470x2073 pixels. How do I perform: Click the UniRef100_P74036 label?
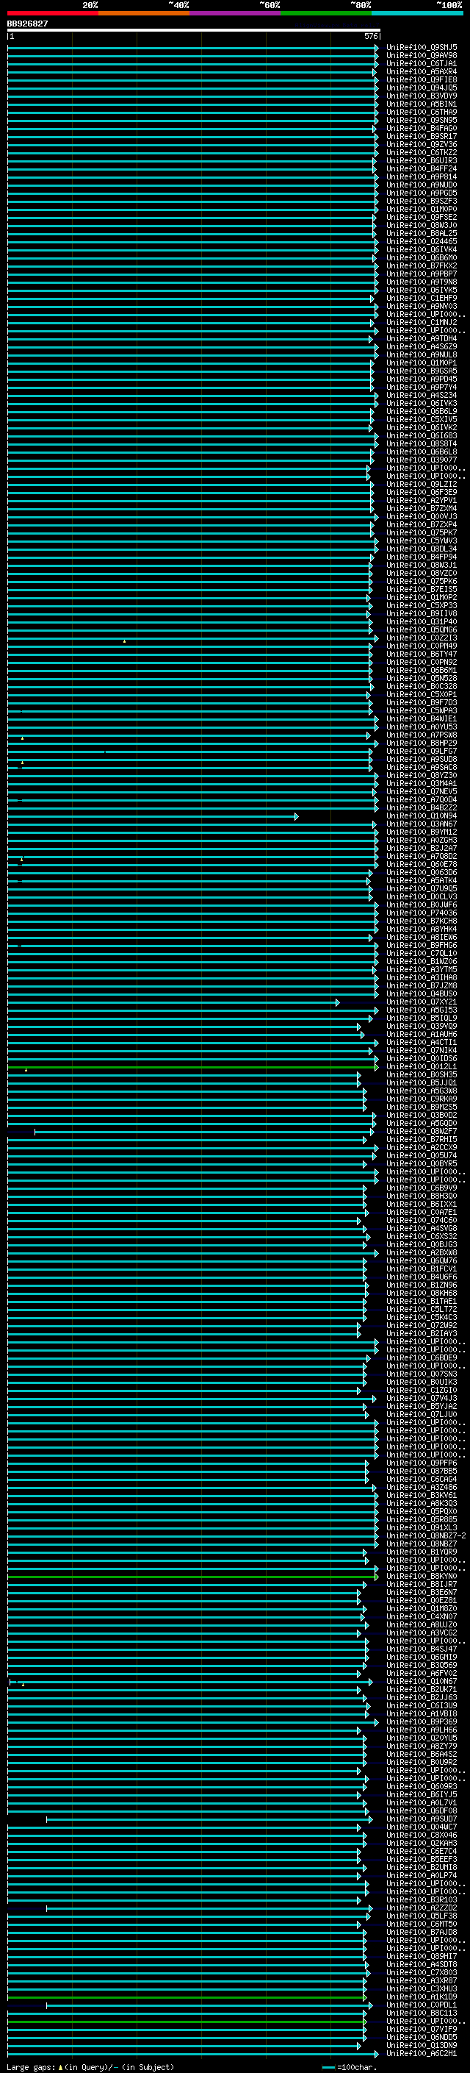[422, 913]
